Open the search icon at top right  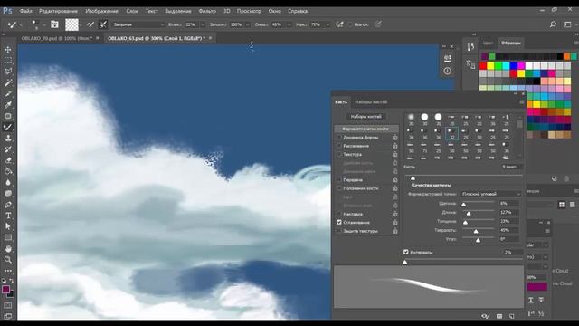click(x=553, y=24)
